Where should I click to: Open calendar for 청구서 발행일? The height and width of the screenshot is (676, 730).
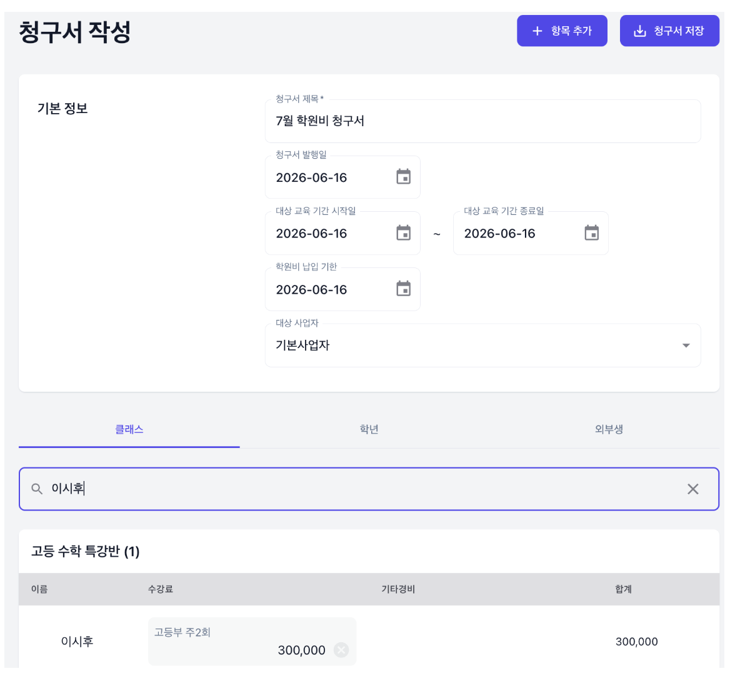point(403,177)
